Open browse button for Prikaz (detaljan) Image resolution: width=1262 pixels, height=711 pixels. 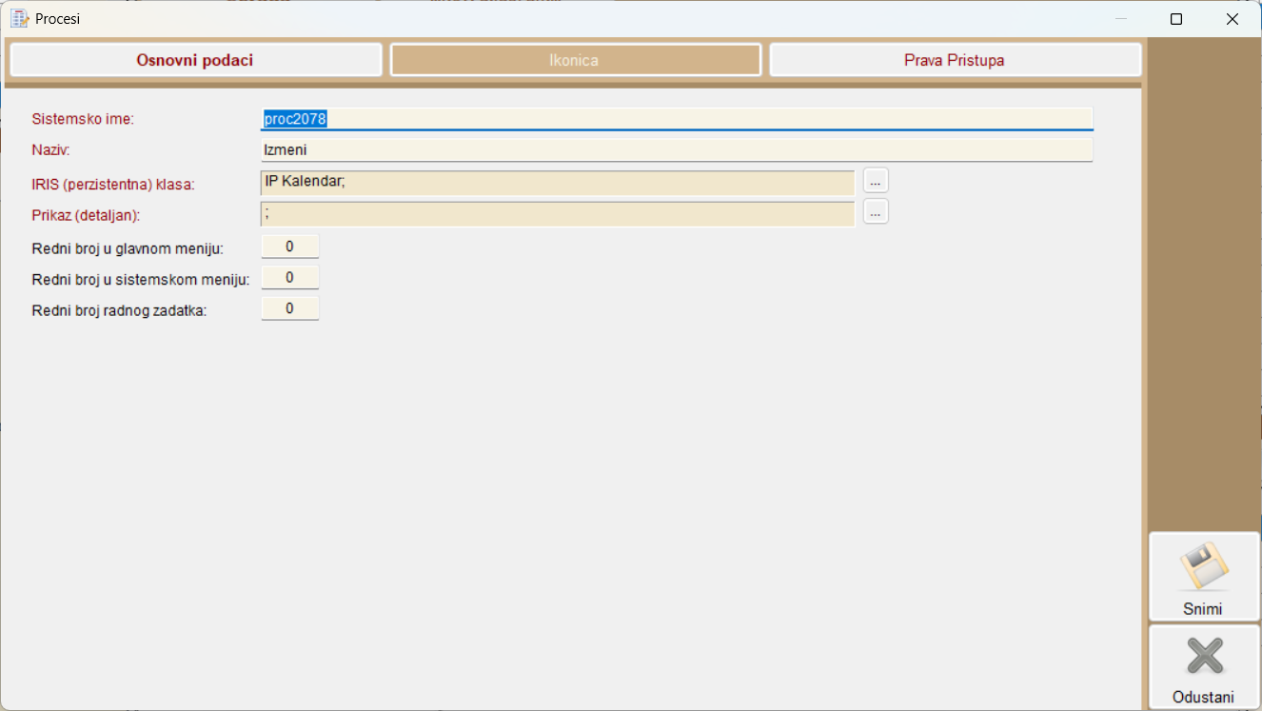coord(876,211)
